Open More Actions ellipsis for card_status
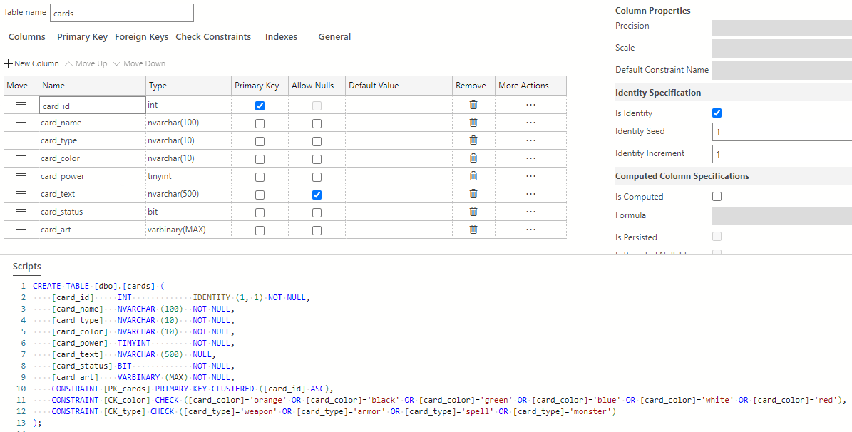This screenshot has height=432, width=852. coord(531,212)
